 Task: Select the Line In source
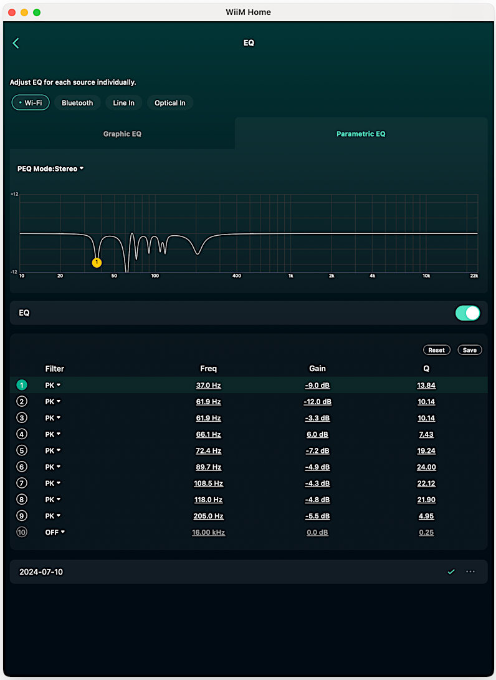pos(123,103)
